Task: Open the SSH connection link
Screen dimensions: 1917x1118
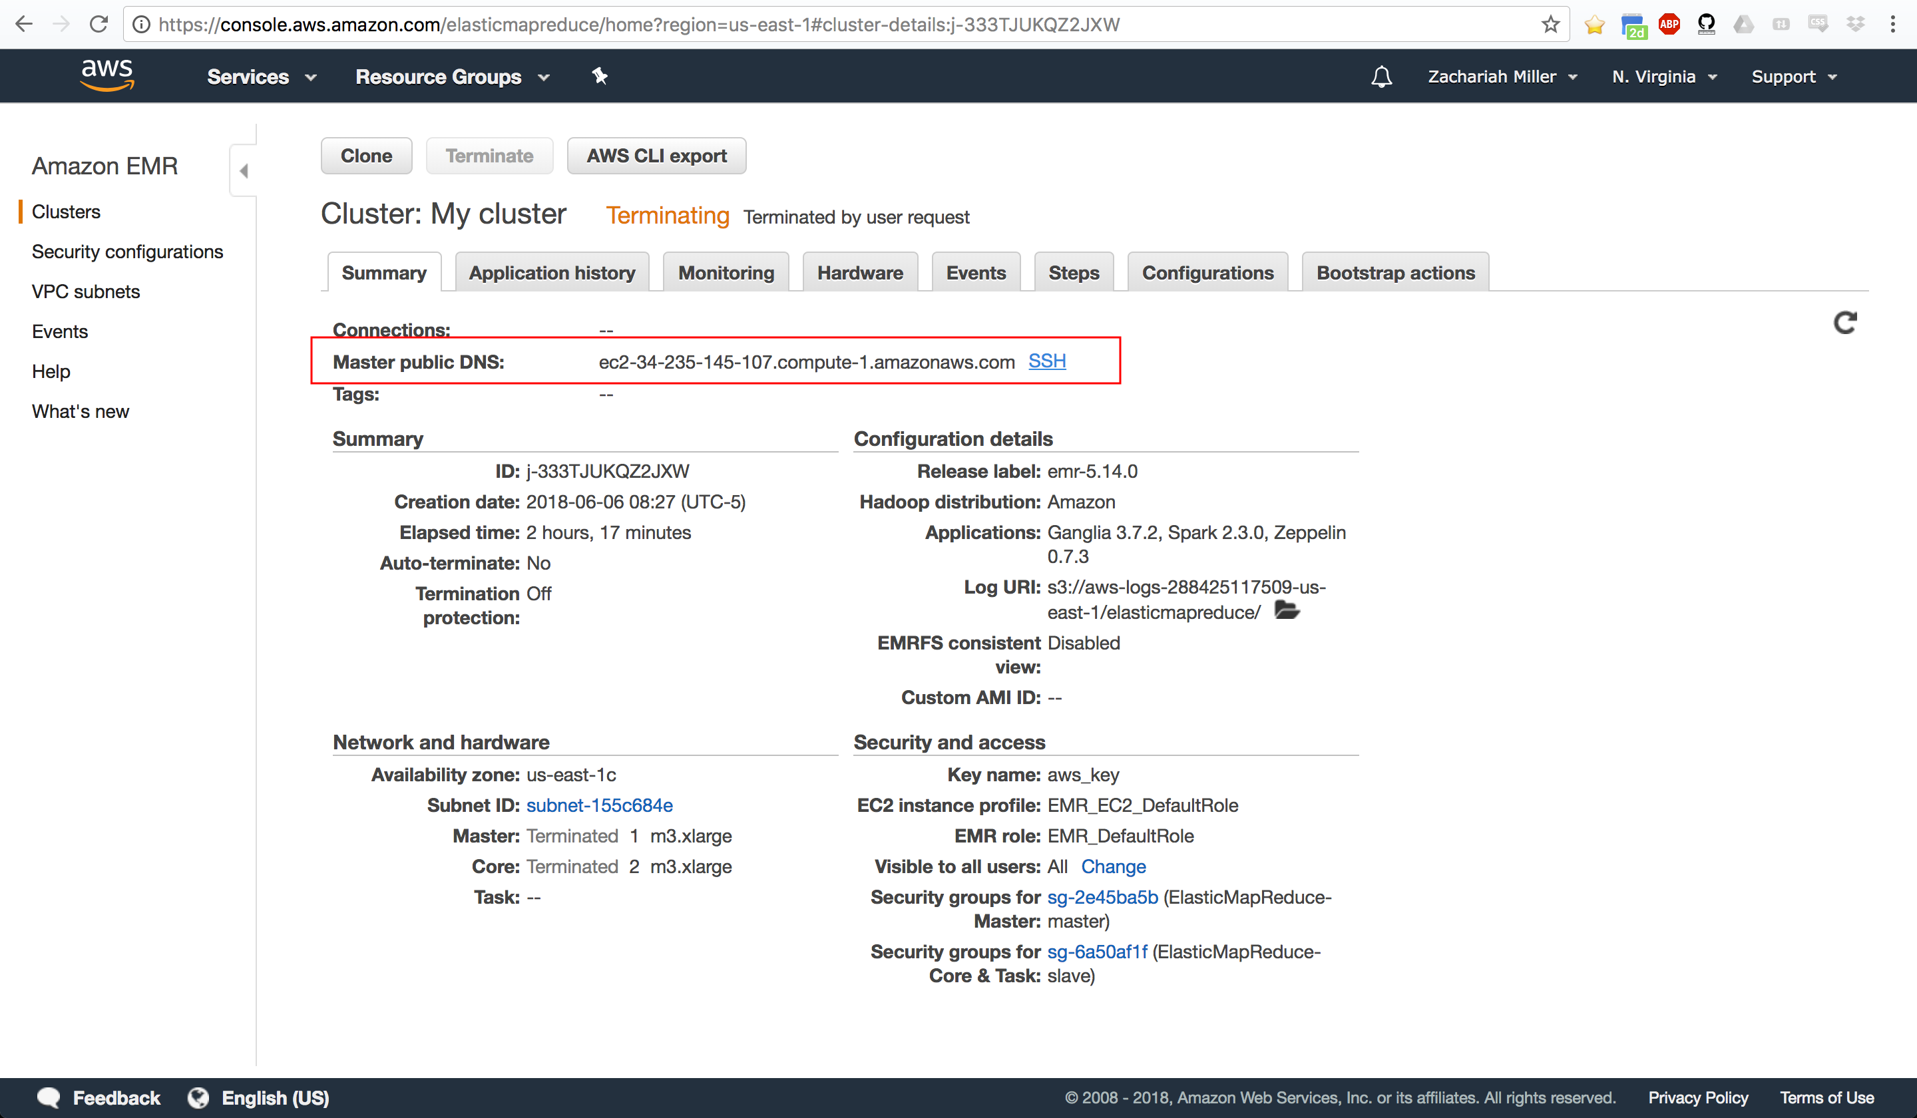Action: coord(1047,361)
